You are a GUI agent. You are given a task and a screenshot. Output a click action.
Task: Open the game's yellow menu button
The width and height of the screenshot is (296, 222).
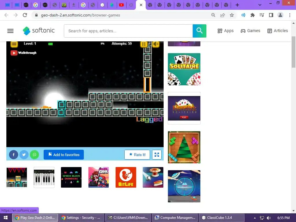pyautogui.click(x=14, y=44)
